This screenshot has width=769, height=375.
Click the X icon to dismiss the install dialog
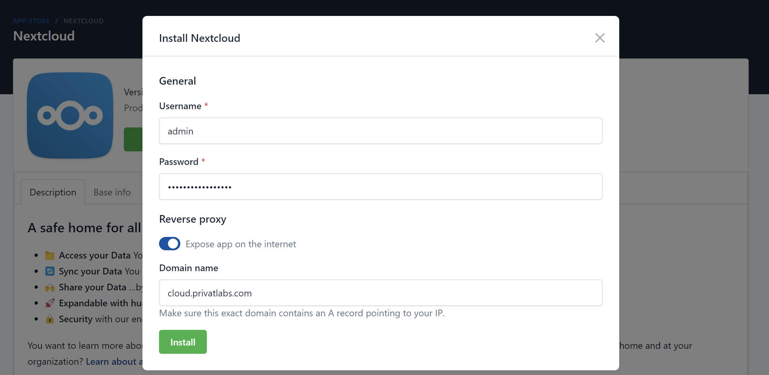[600, 38]
